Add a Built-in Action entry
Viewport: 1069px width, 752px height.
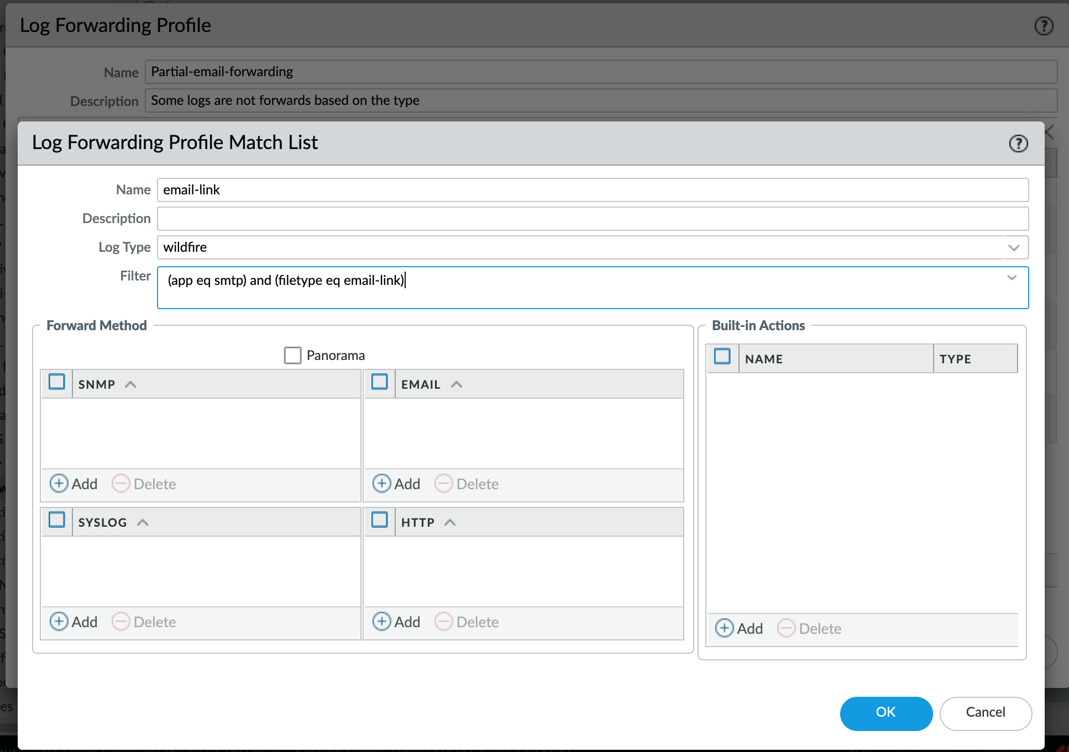pyautogui.click(x=739, y=628)
